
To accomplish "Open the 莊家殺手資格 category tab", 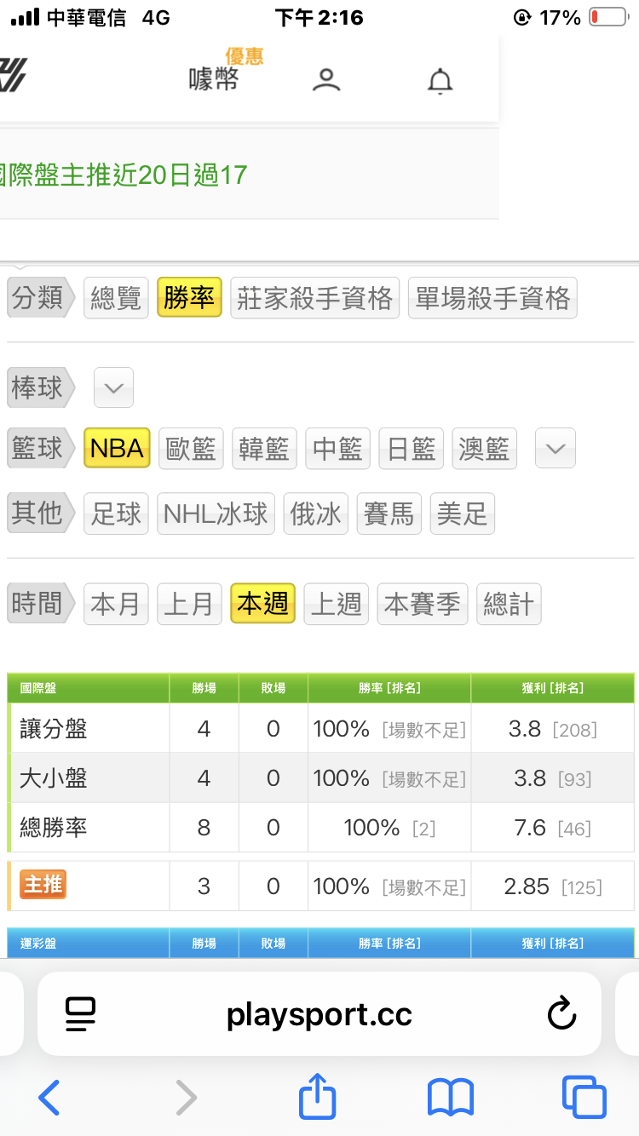I will [314, 298].
